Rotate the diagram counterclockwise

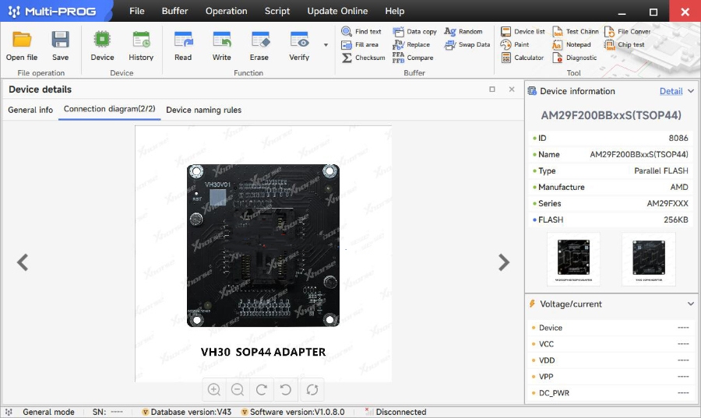286,389
